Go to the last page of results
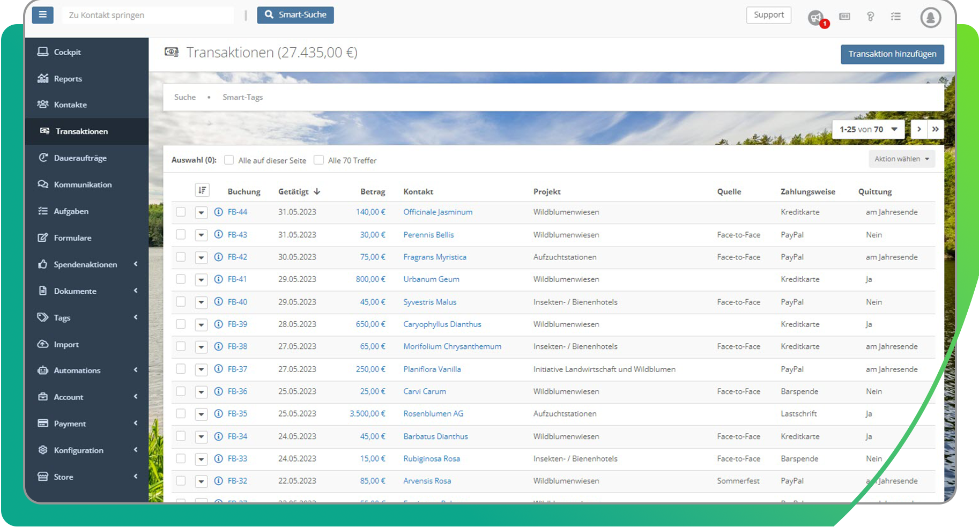The image size is (979, 527). pos(935,129)
